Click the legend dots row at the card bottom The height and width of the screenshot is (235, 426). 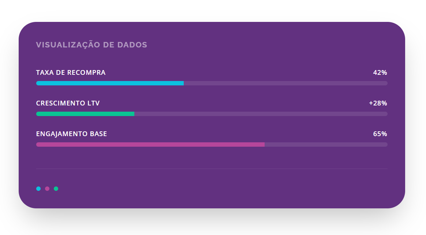point(47,189)
